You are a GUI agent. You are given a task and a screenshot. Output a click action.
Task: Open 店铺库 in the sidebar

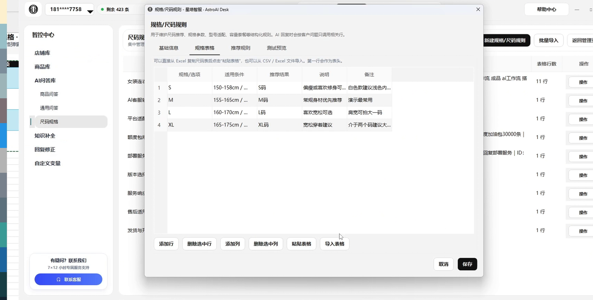tap(42, 53)
